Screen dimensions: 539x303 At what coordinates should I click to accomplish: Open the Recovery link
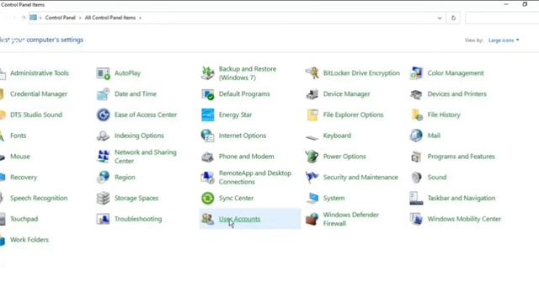click(24, 178)
